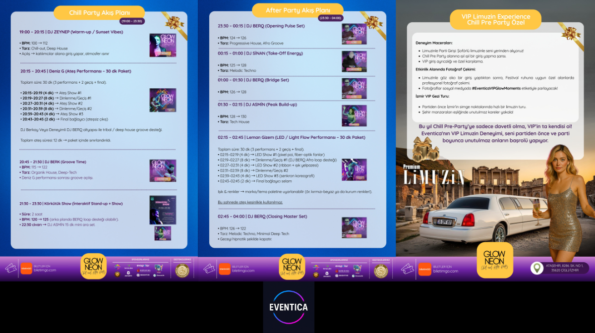Image resolution: width=595 pixels, height=333 pixels.
Task: Select the VIP Limuzin Experience header
Action: pos(495,19)
